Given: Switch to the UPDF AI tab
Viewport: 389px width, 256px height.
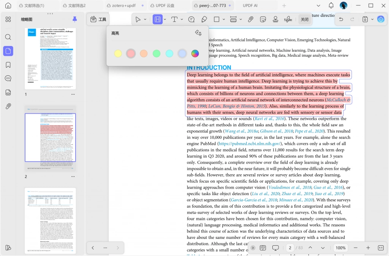Looking at the screenshot, I should click(250, 5).
